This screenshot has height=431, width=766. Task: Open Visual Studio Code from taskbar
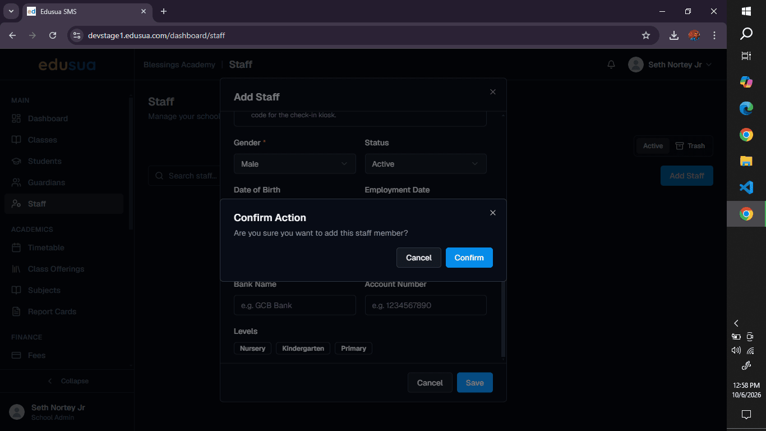coord(746,187)
